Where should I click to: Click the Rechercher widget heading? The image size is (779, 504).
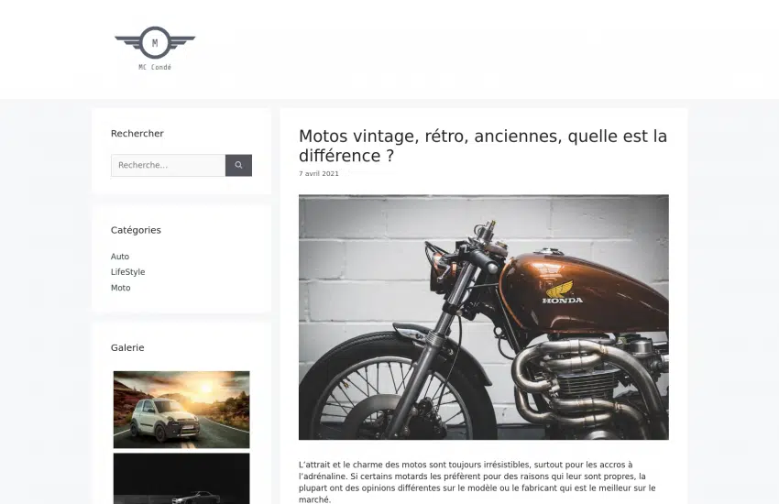click(x=137, y=133)
